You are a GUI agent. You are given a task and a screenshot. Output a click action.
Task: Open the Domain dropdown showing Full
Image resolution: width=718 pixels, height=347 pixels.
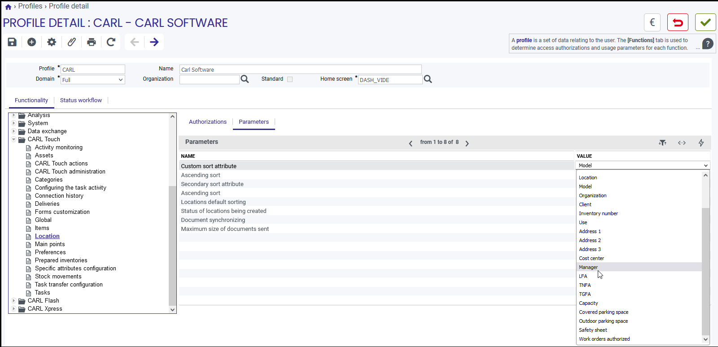[x=93, y=80]
